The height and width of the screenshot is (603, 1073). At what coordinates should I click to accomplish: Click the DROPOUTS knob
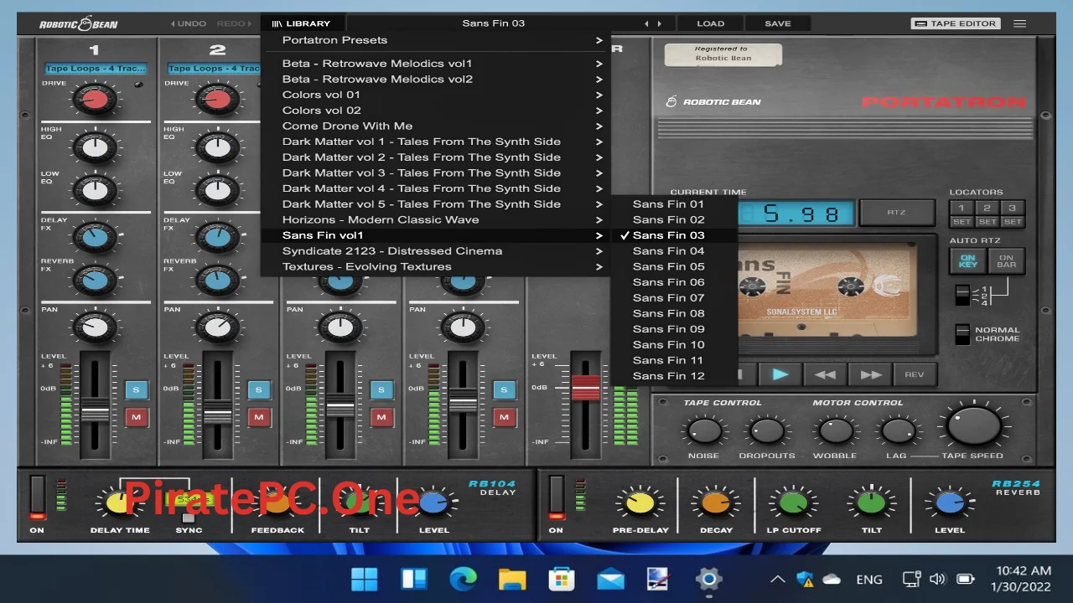[766, 431]
